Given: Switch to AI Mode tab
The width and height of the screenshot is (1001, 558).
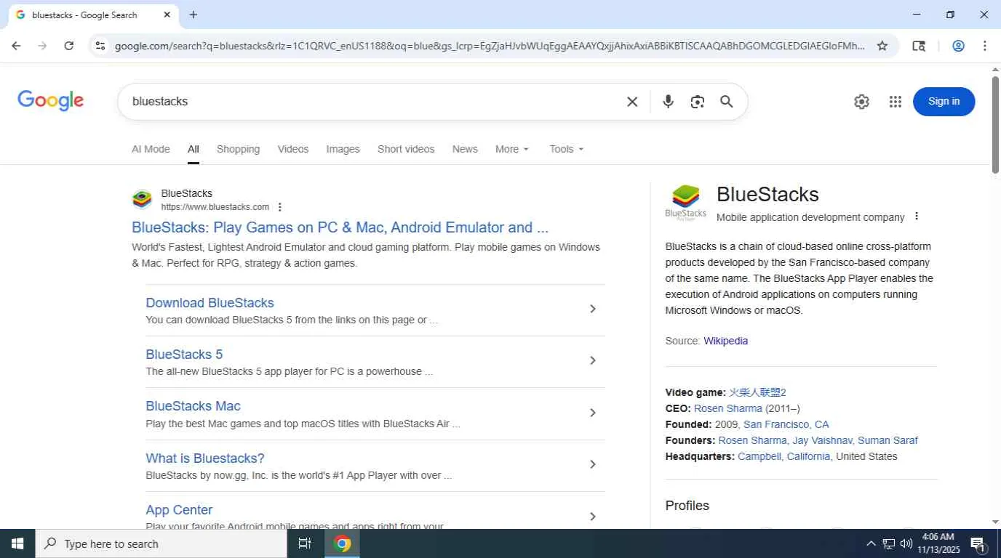Looking at the screenshot, I should [x=151, y=149].
